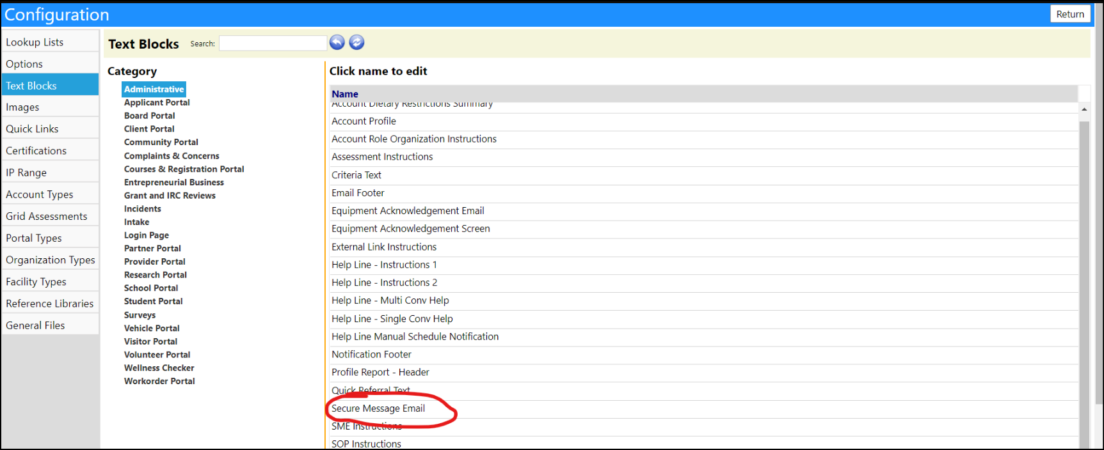1104x450 pixels.
Task: Open General Files sidebar item
Action: tap(50, 325)
